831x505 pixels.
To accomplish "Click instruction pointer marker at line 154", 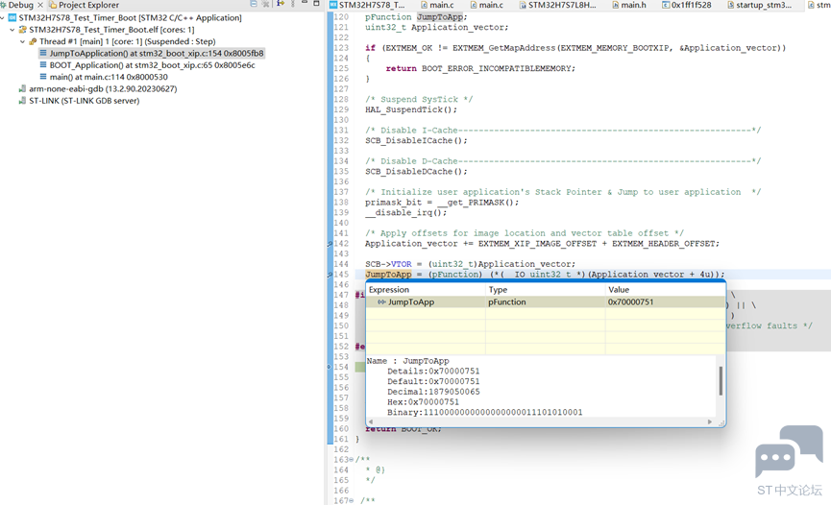I will click(330, 367).
